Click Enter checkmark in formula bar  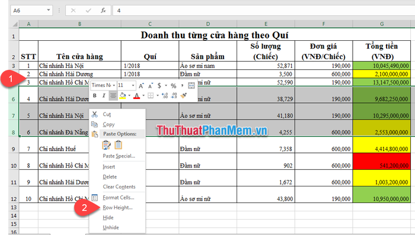[88, 10]
